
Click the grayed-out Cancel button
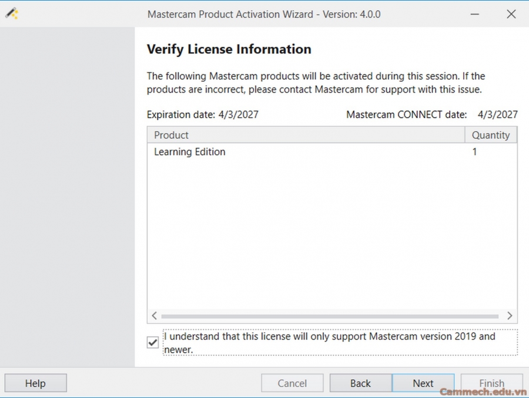tap(292, 383)
